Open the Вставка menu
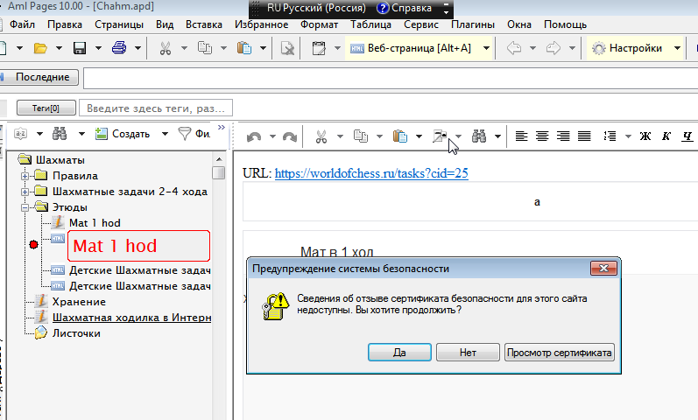 pyautogui.click(x=204, y=24)
